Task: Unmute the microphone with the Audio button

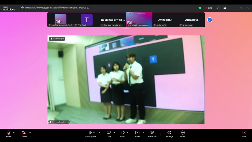Action: (9, 134)
